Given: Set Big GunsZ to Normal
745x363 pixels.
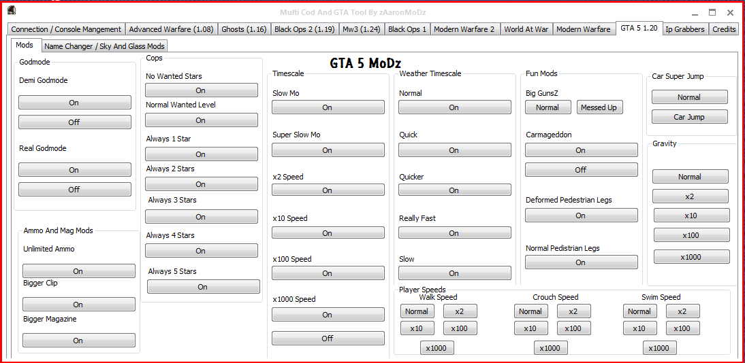Looking at the screenshot, I should point(548,107).
